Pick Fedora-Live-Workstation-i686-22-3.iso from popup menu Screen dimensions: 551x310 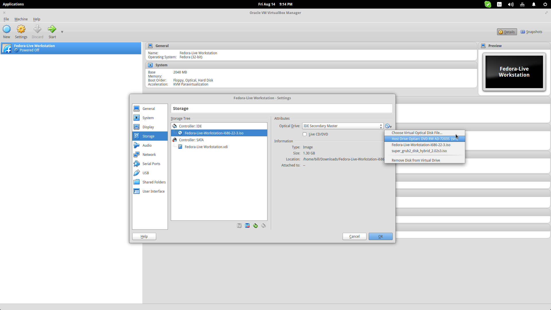pyautogui.click(x=424, y=145)
